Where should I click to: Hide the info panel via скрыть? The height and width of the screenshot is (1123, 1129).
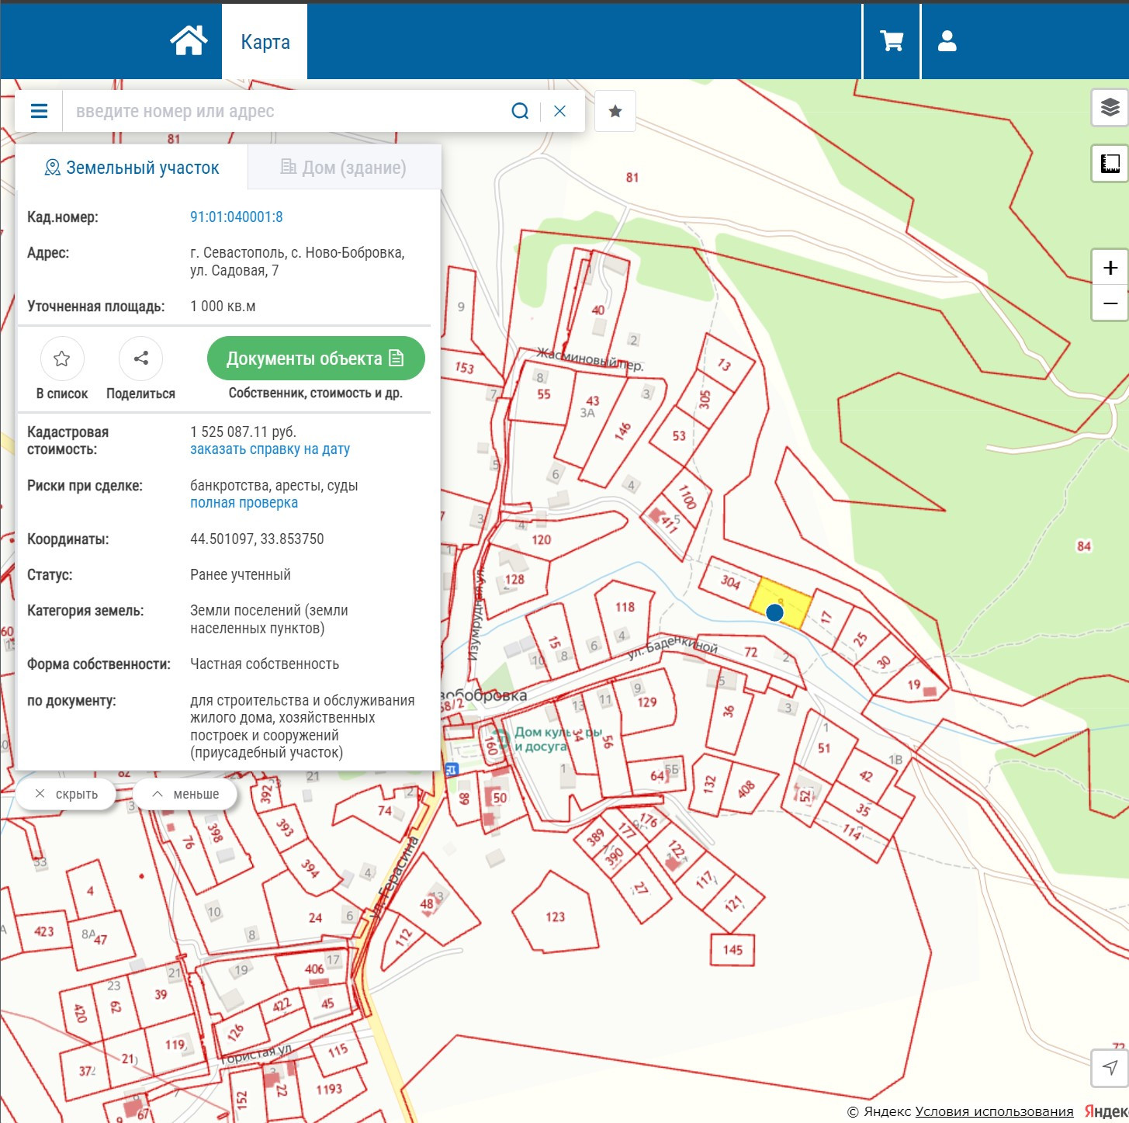[x=66, y=794]
